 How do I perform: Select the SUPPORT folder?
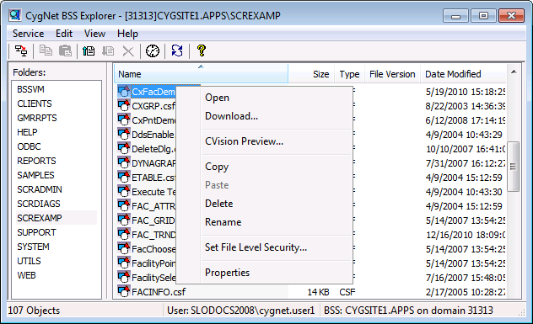[37, 232]
